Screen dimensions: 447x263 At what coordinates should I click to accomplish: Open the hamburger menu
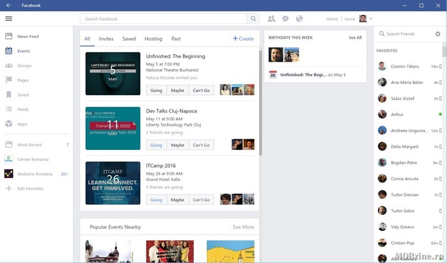(9, 19)
